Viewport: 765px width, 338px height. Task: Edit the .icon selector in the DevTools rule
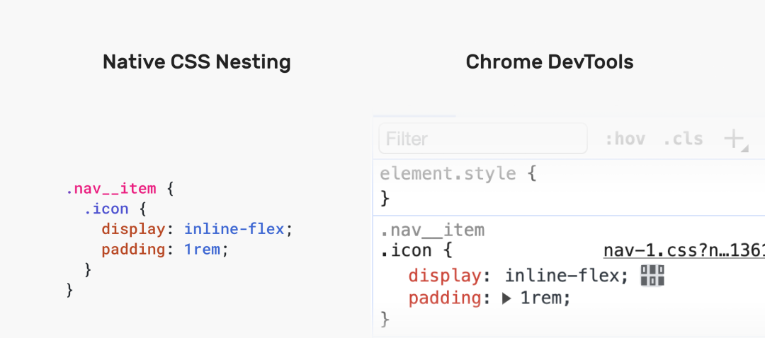coord(405,251)
